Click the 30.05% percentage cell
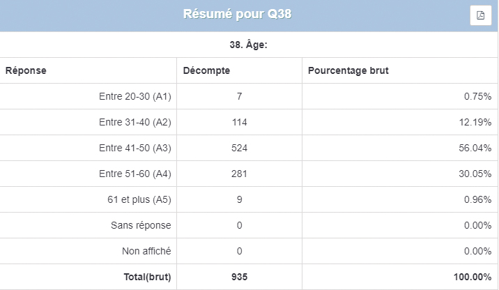The height and width of the screenshot is (290, 499). click(476, 174)
